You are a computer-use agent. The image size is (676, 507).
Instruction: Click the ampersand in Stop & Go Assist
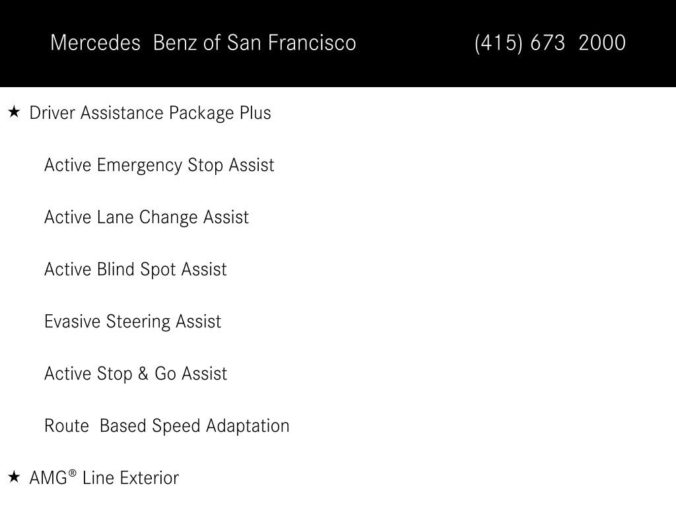click(143, 374)
